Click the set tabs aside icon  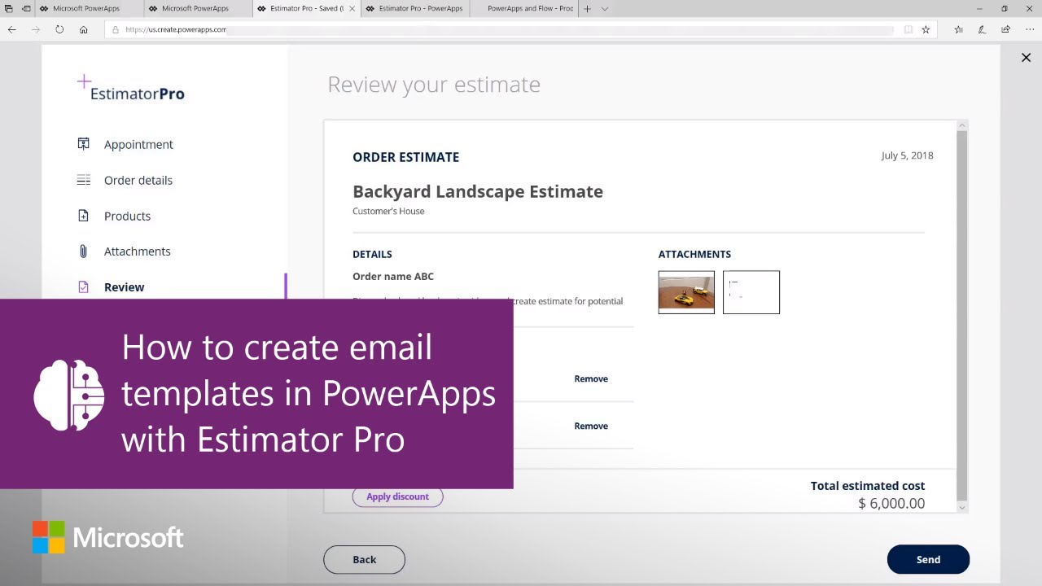click(26, 8)
